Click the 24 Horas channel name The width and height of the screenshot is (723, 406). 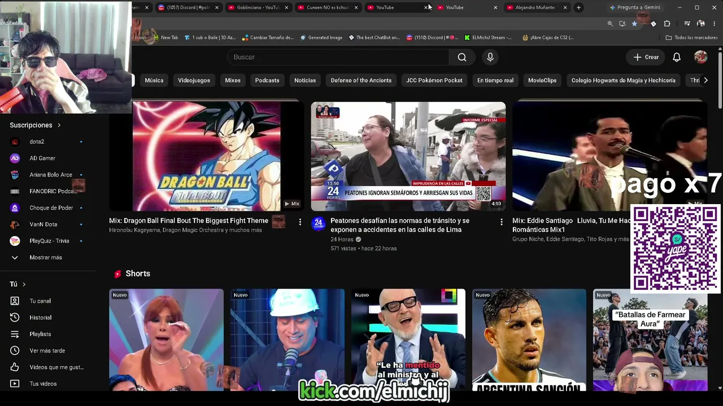[342, 239]
